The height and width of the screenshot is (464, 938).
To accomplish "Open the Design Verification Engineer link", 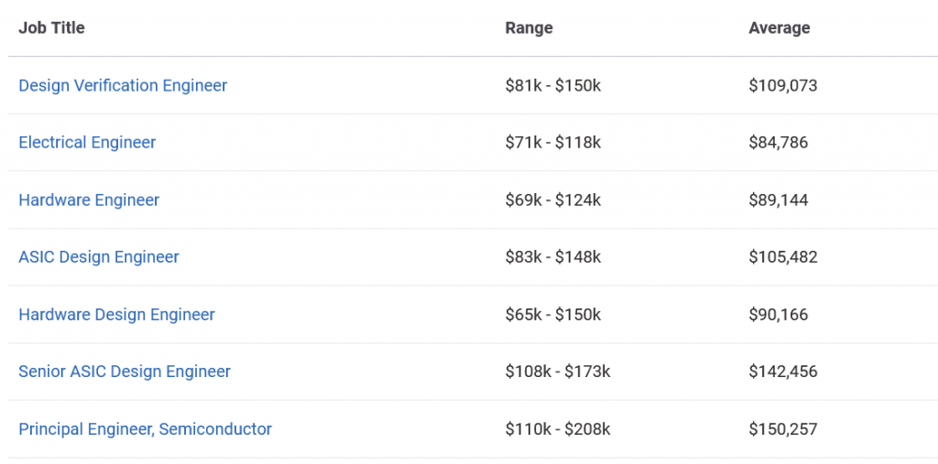I will click(x=123, y=85).
